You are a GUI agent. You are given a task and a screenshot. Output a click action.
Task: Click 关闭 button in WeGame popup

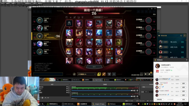click(x=183, y=100)
